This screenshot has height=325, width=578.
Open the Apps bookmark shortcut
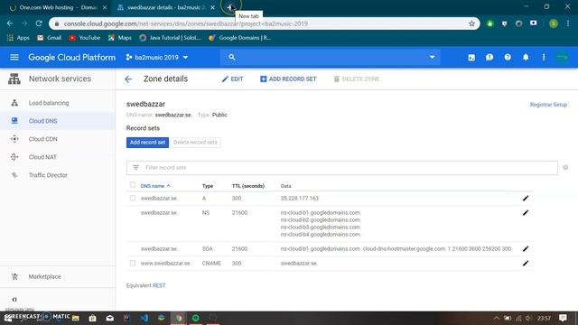coord(18,38)
